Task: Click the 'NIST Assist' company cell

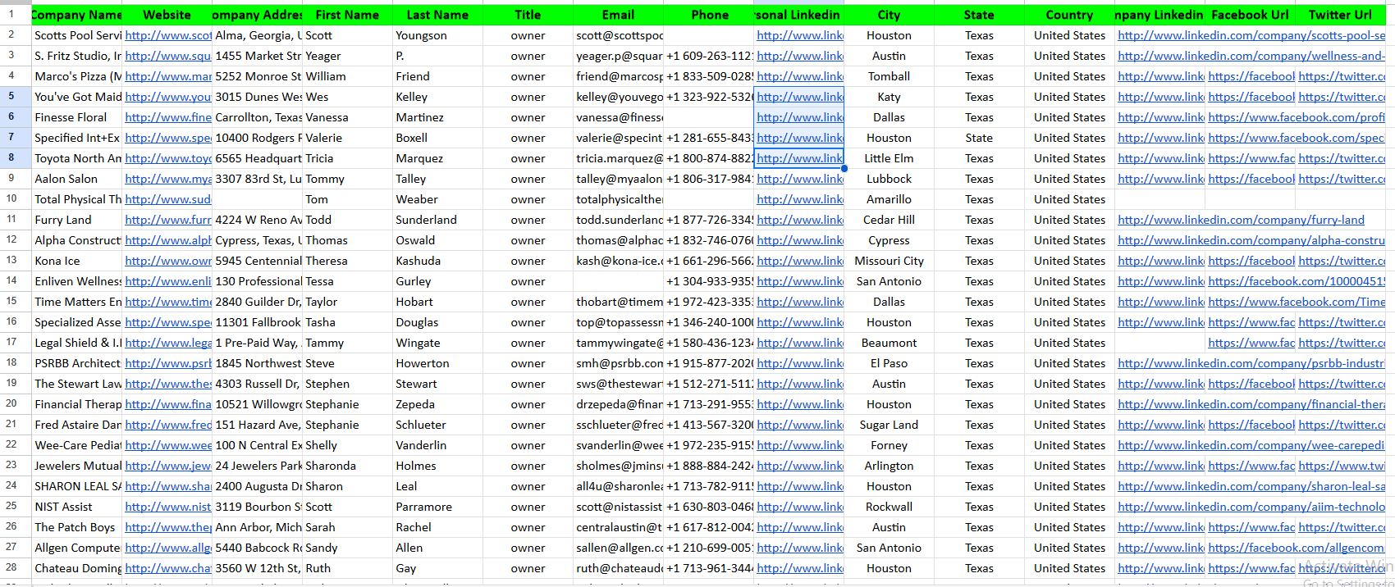Action: tap(76, 507)
